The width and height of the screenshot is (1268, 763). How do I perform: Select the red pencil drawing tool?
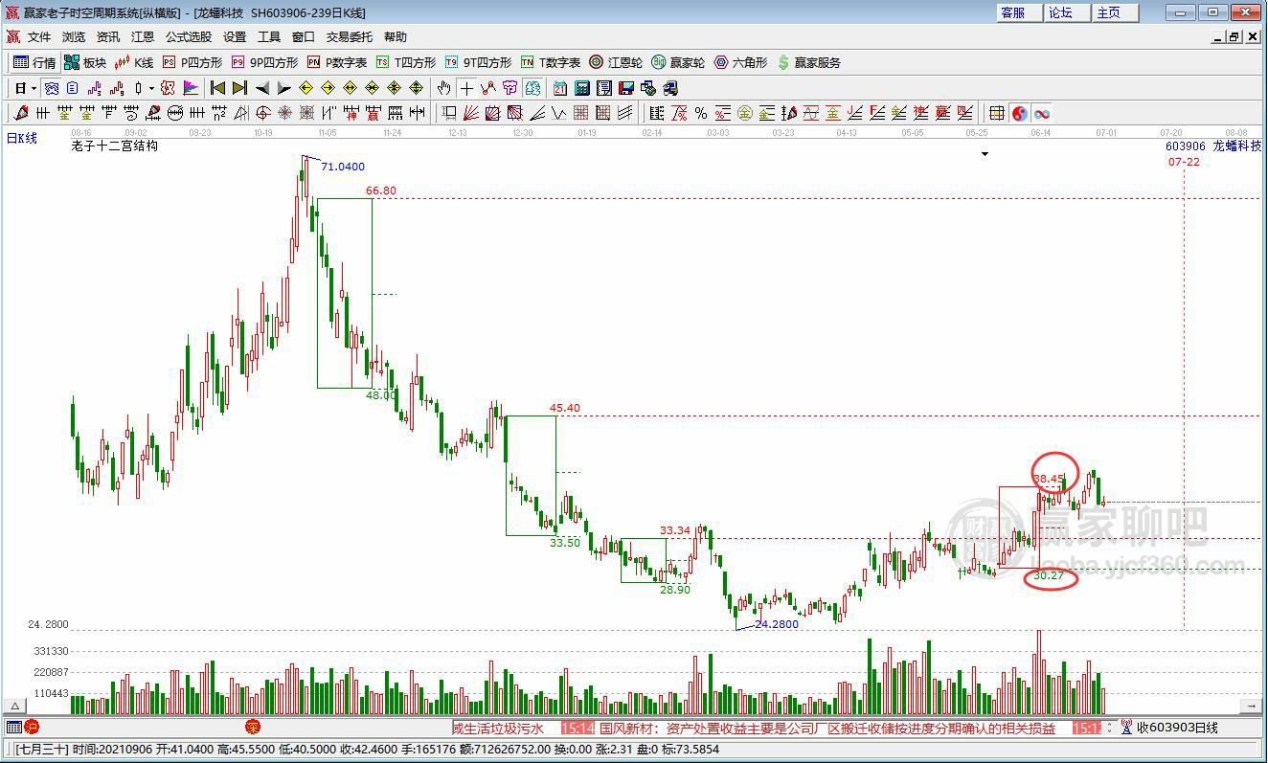click(x=21, y=113)
